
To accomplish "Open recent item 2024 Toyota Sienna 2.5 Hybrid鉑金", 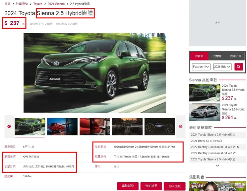I will coord(213,135).
